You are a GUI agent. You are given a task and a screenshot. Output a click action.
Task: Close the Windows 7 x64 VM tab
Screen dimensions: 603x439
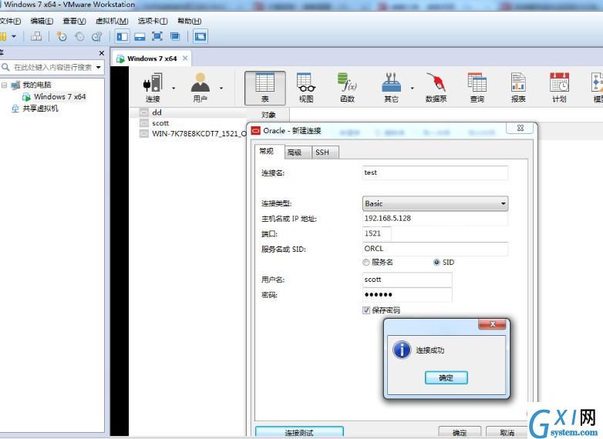[x=185, y=59]
